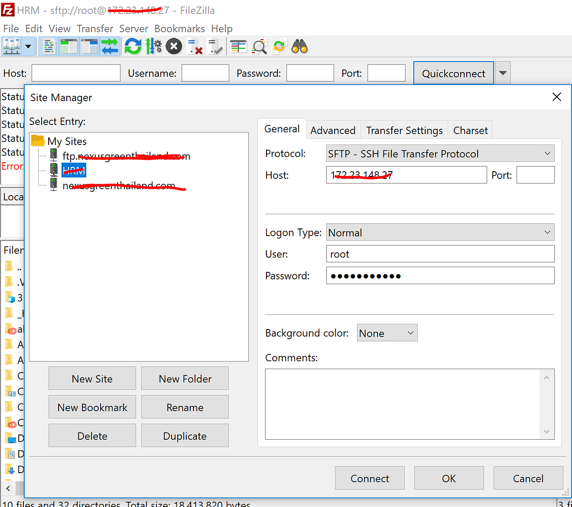Open the Background color selector

click(x=387, y=332)
